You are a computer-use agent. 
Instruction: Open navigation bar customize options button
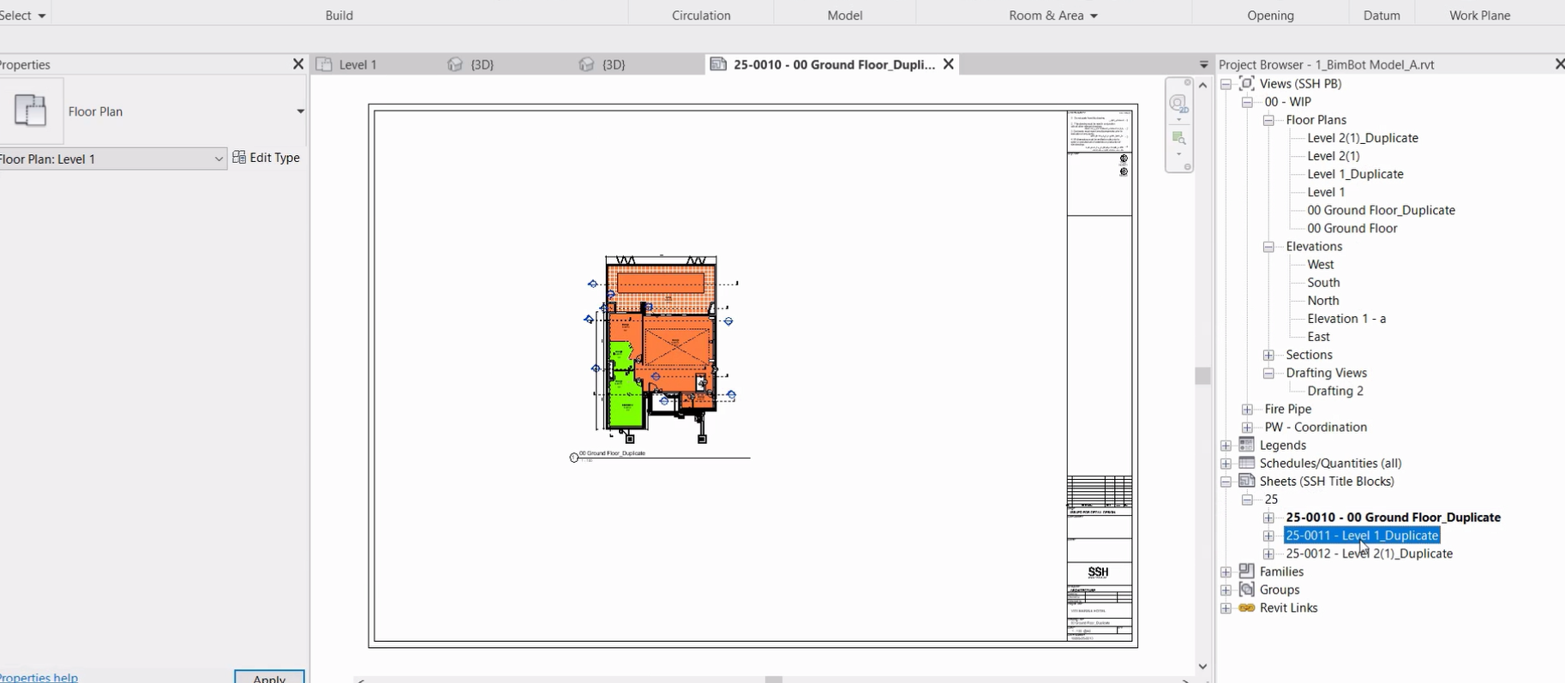(x=1187, y=167)
